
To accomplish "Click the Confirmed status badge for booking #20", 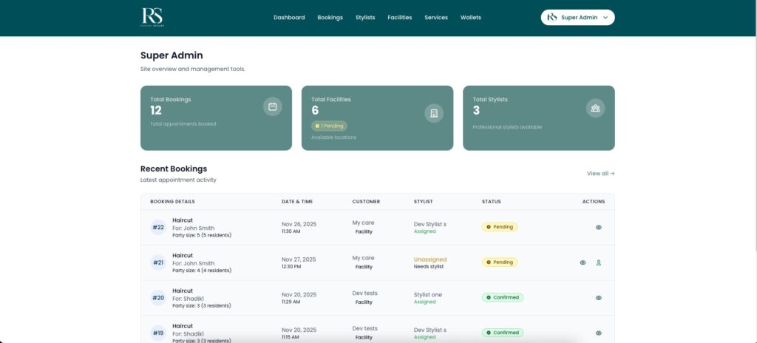I will pos(502,297).
